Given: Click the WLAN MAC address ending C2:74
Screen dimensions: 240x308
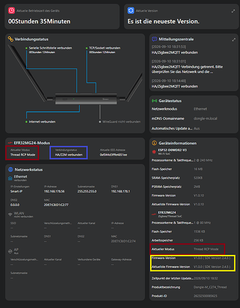Looking at the screenshot, I should point(123,241).
